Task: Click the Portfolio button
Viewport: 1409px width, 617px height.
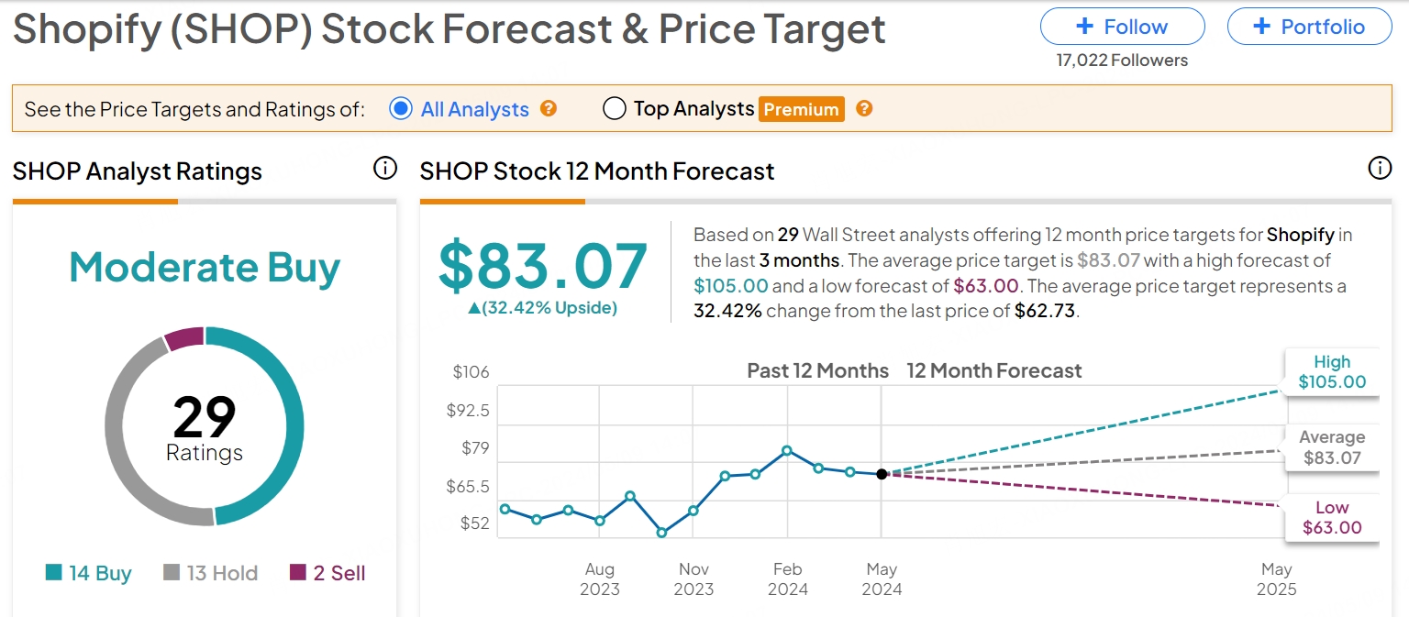Action: [x=1308, y=27]
